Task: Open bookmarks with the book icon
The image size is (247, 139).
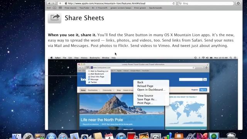Action: [x=54, y=8]
